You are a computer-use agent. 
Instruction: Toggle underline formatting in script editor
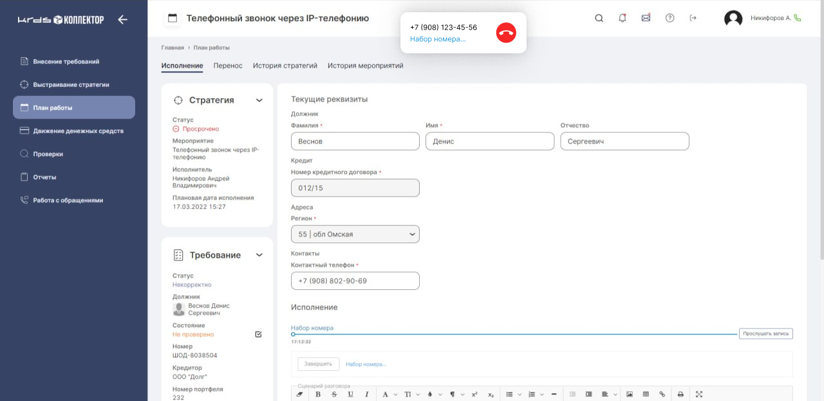350,394
